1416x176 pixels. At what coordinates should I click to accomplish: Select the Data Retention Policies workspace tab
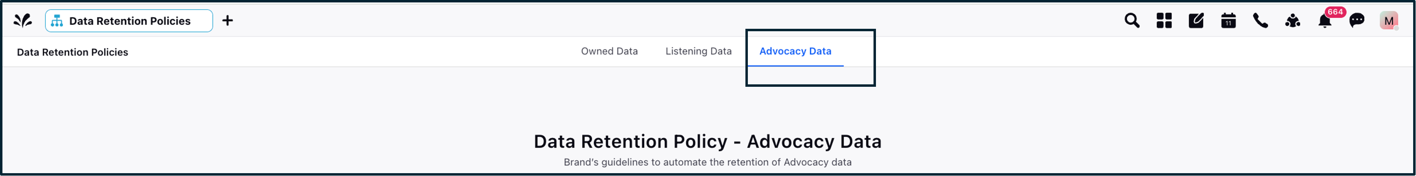[129, 21]
